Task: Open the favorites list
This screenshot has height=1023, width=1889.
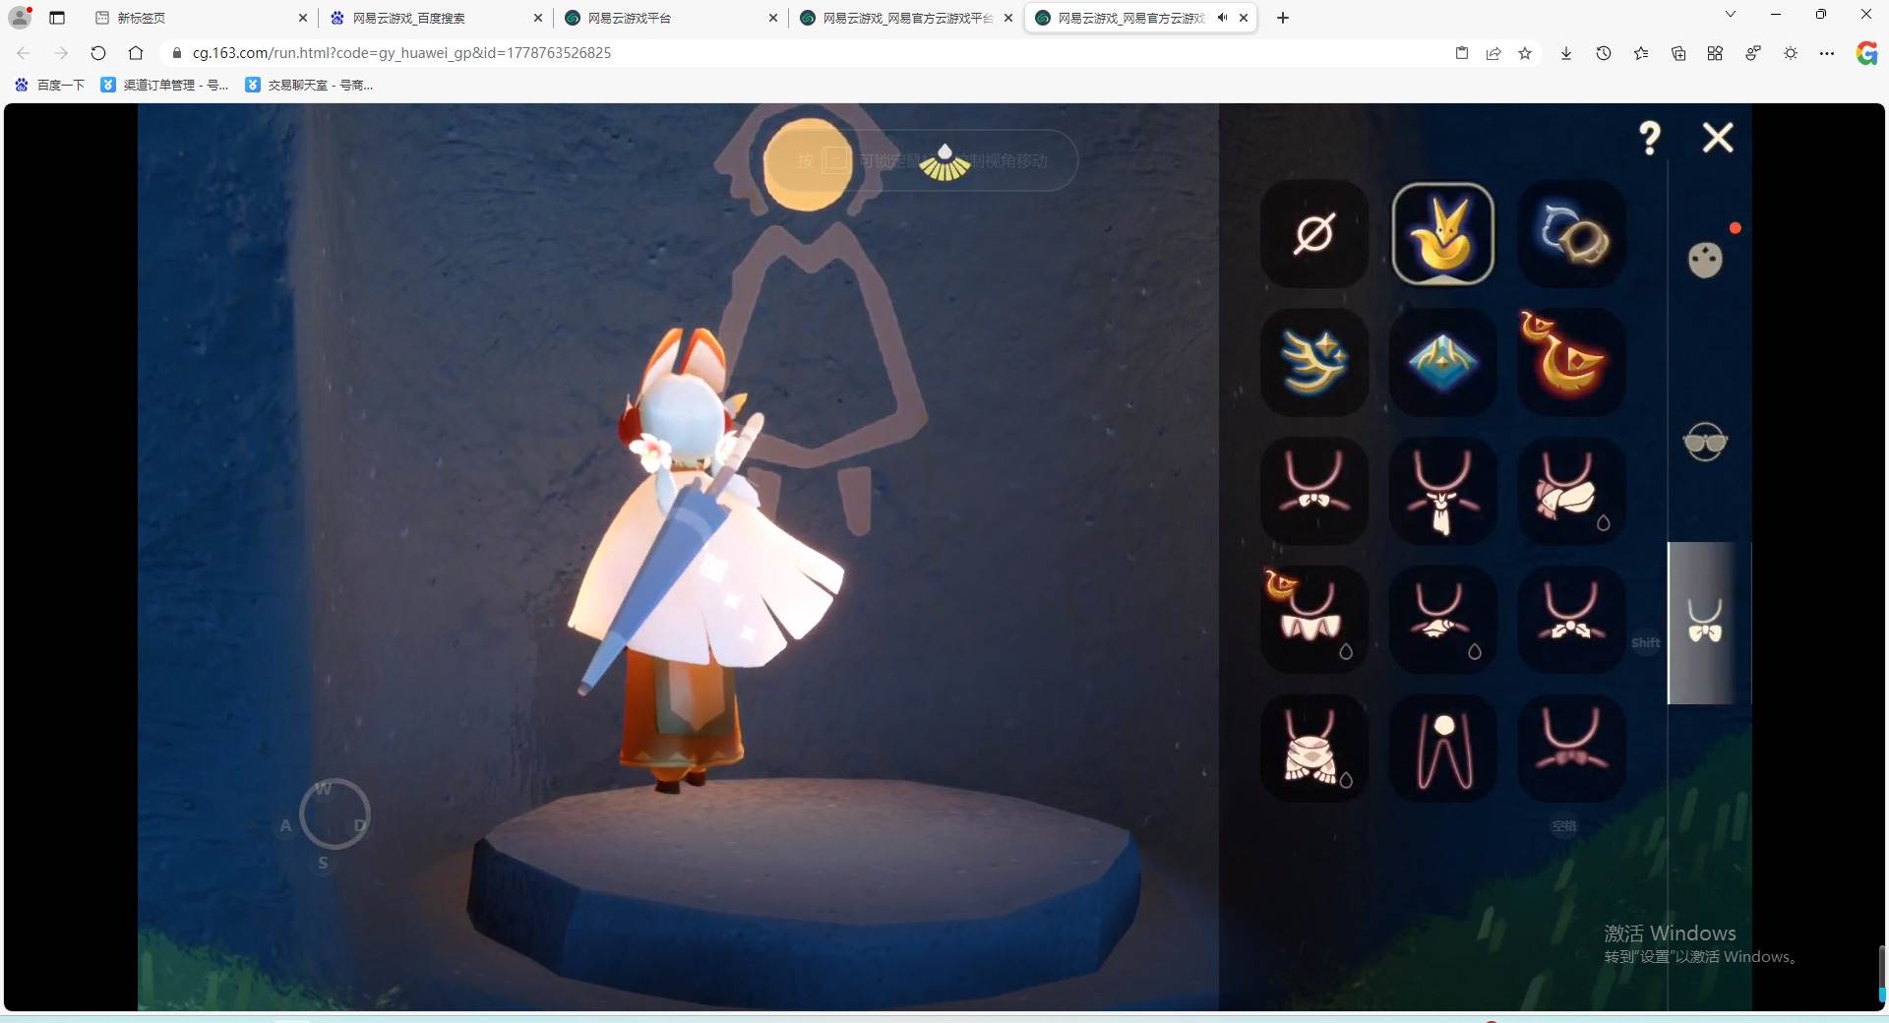Action: pyautogui.click(x=1641, y=53)
